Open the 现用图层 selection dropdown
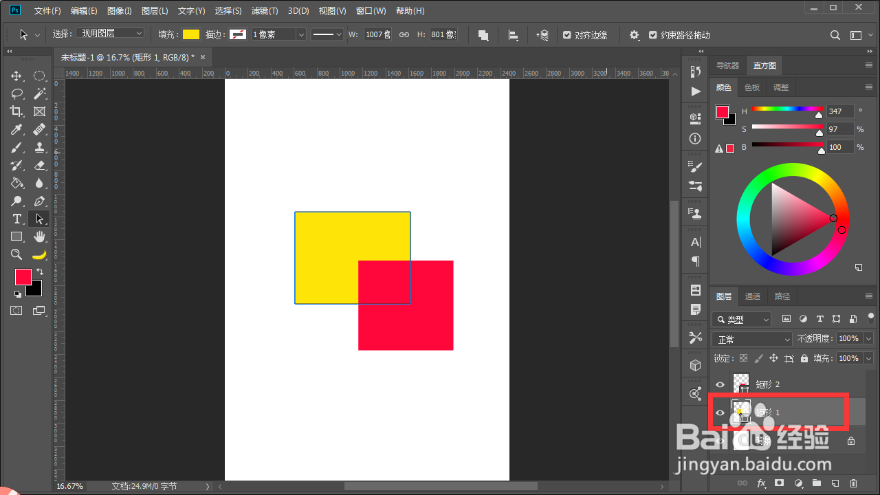This screenshot has width=880, height=495. [109, 34]
